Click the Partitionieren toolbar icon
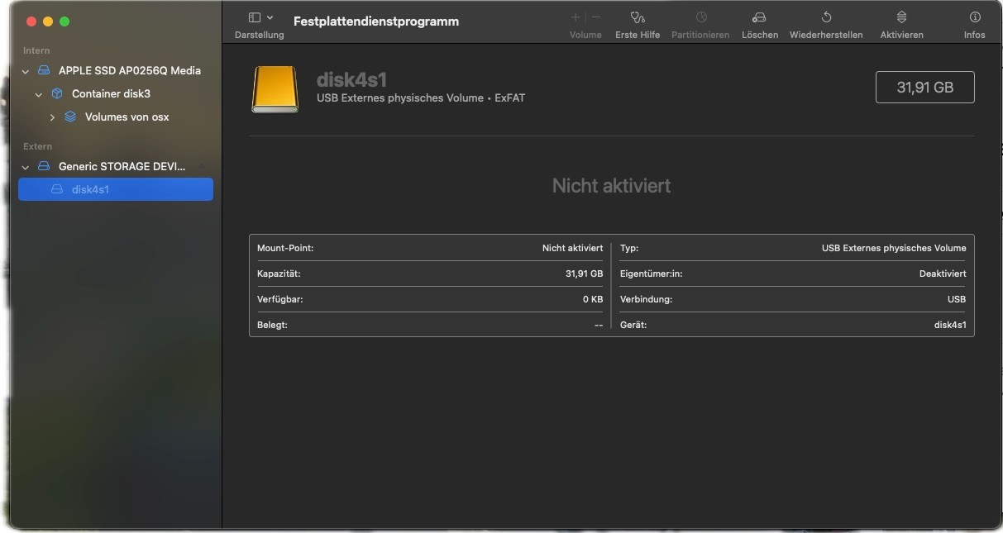The width and height of the screenshot is (1003, 533). [x=700, y=17]
